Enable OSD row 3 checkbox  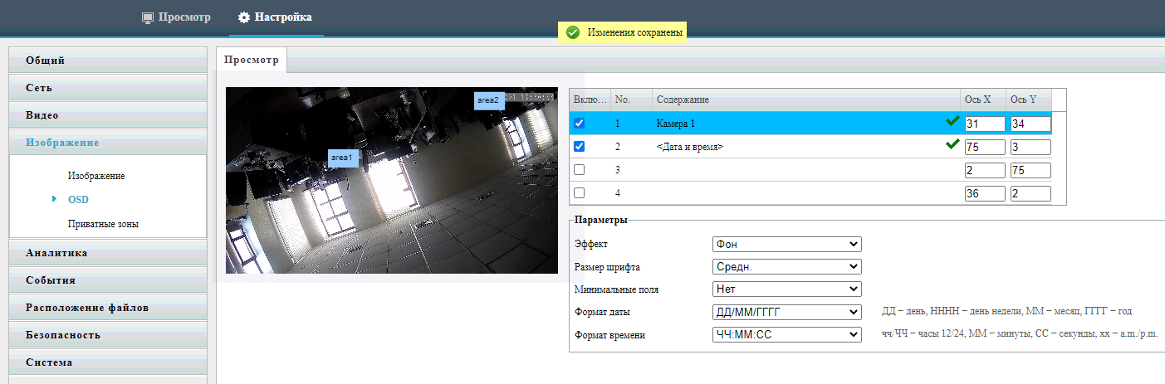pos(580,169)
